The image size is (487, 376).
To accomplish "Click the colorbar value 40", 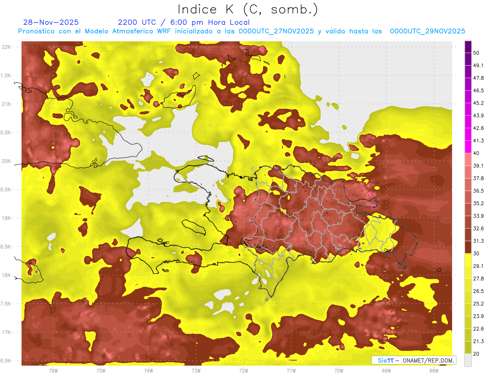I will click(476, 153).
